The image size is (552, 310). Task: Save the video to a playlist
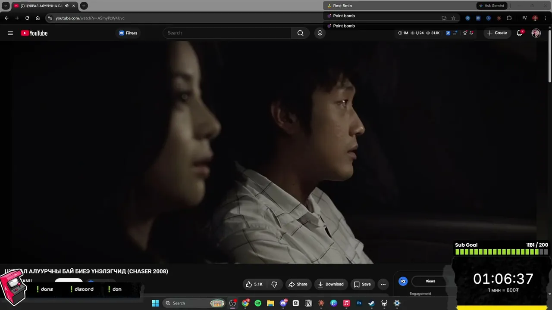(362, 284)
